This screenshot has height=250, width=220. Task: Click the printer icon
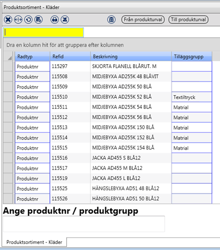[x=55, y=20]
